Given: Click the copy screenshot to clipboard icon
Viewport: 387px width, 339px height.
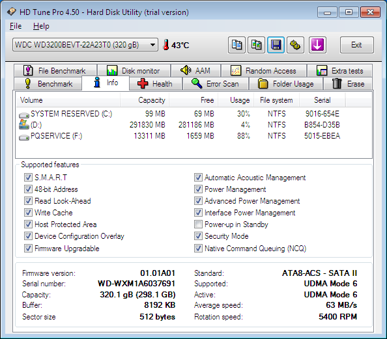Looking at the screenshot, I should click(256, 45).
